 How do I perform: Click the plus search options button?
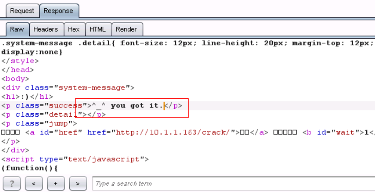point(56,184)
